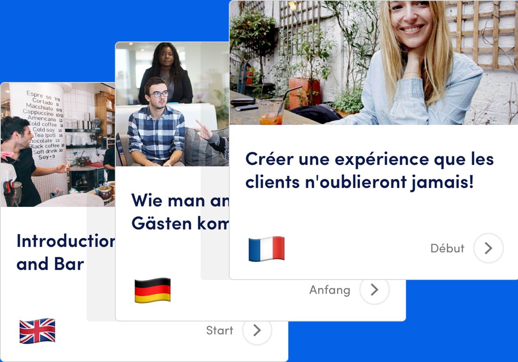Click the woman in blazer in German photo
Image resolution: width=518 pixels, height=362 pixels.
point(166,74)
